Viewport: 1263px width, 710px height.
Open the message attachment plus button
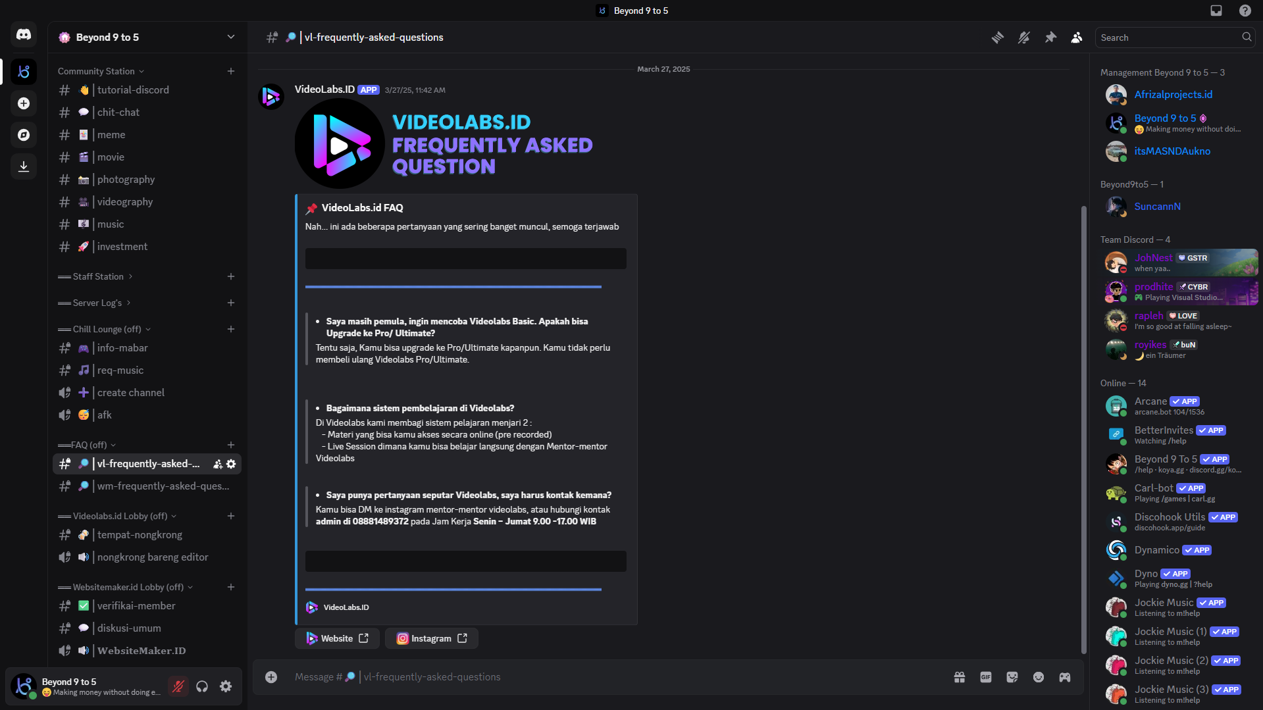pos(271,677)
